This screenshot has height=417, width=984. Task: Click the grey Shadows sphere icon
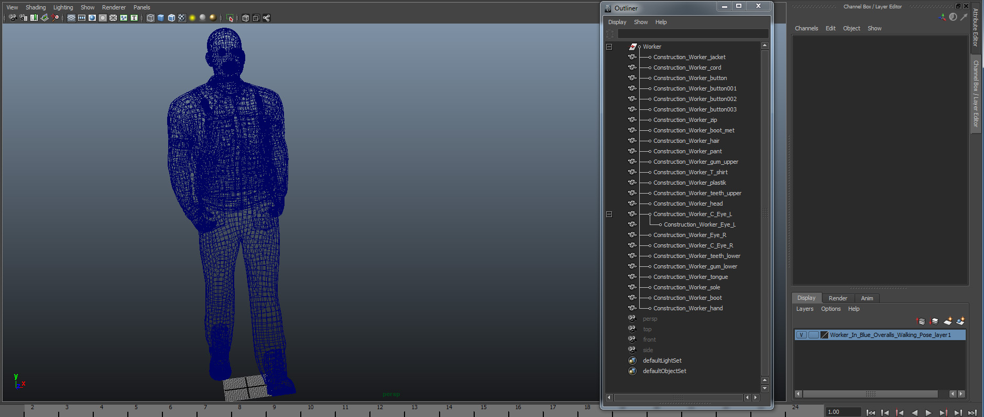coord(203,18)
